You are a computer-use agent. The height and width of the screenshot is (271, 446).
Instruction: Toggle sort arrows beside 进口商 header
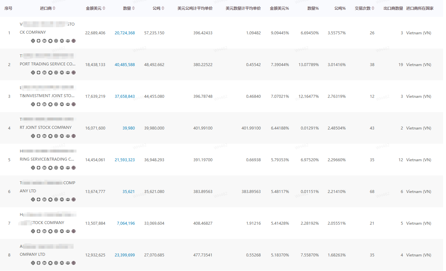point(54,8)
